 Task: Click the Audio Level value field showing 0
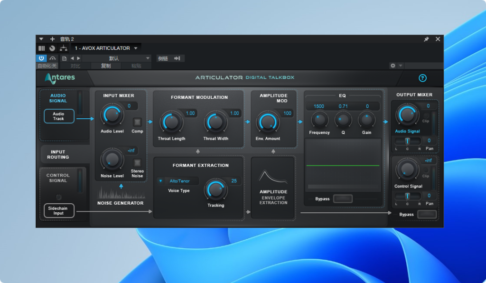129,106
